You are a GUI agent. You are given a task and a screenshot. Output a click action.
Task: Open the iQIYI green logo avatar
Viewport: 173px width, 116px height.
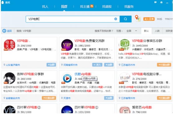click(x=124, y=45)
